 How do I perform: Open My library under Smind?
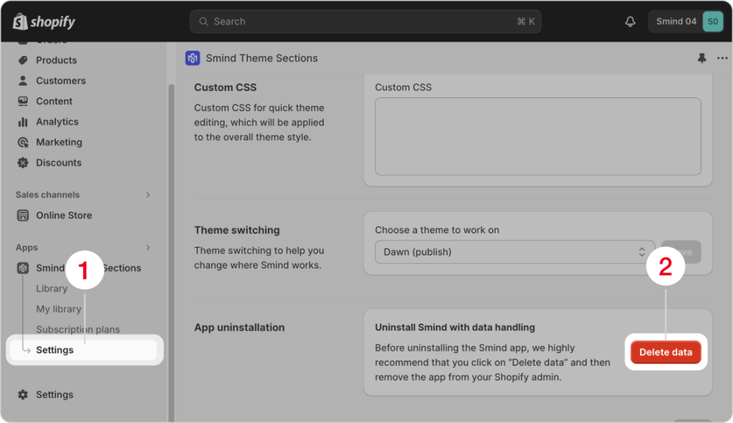point(59,309)
